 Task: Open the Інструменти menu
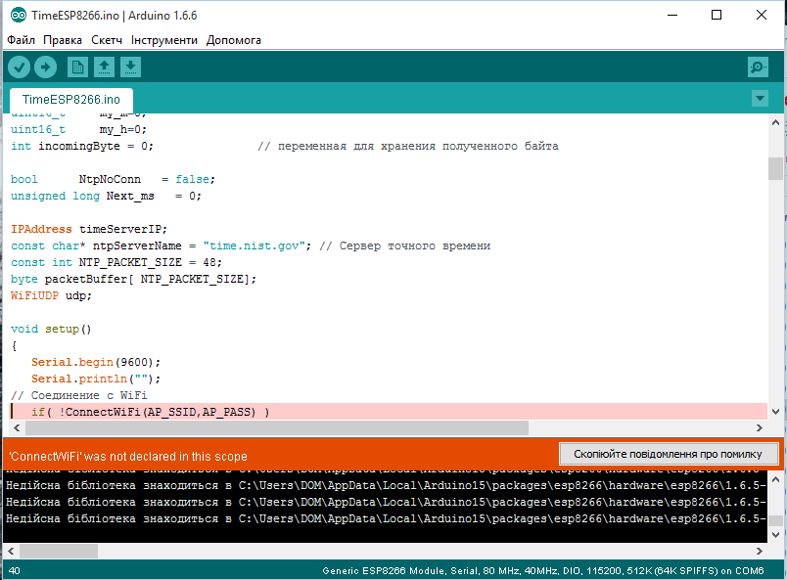(x=163, y=40)
